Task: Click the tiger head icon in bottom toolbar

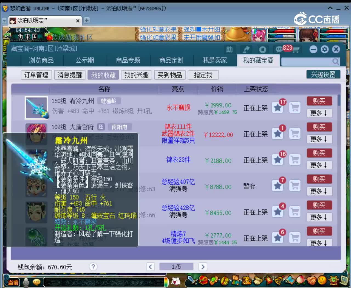Action: [247, 280]
